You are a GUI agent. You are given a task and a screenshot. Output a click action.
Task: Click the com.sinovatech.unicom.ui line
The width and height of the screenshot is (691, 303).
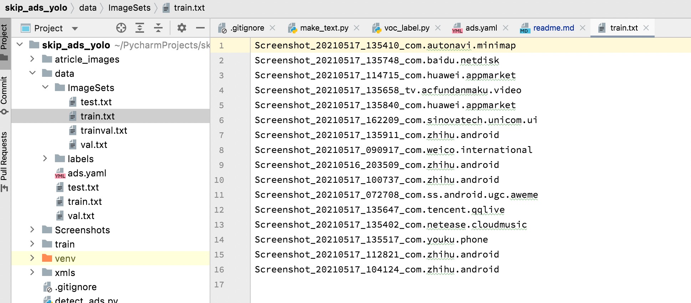(396, 120)
